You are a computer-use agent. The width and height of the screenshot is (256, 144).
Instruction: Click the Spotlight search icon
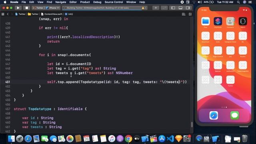pos(238,2)
